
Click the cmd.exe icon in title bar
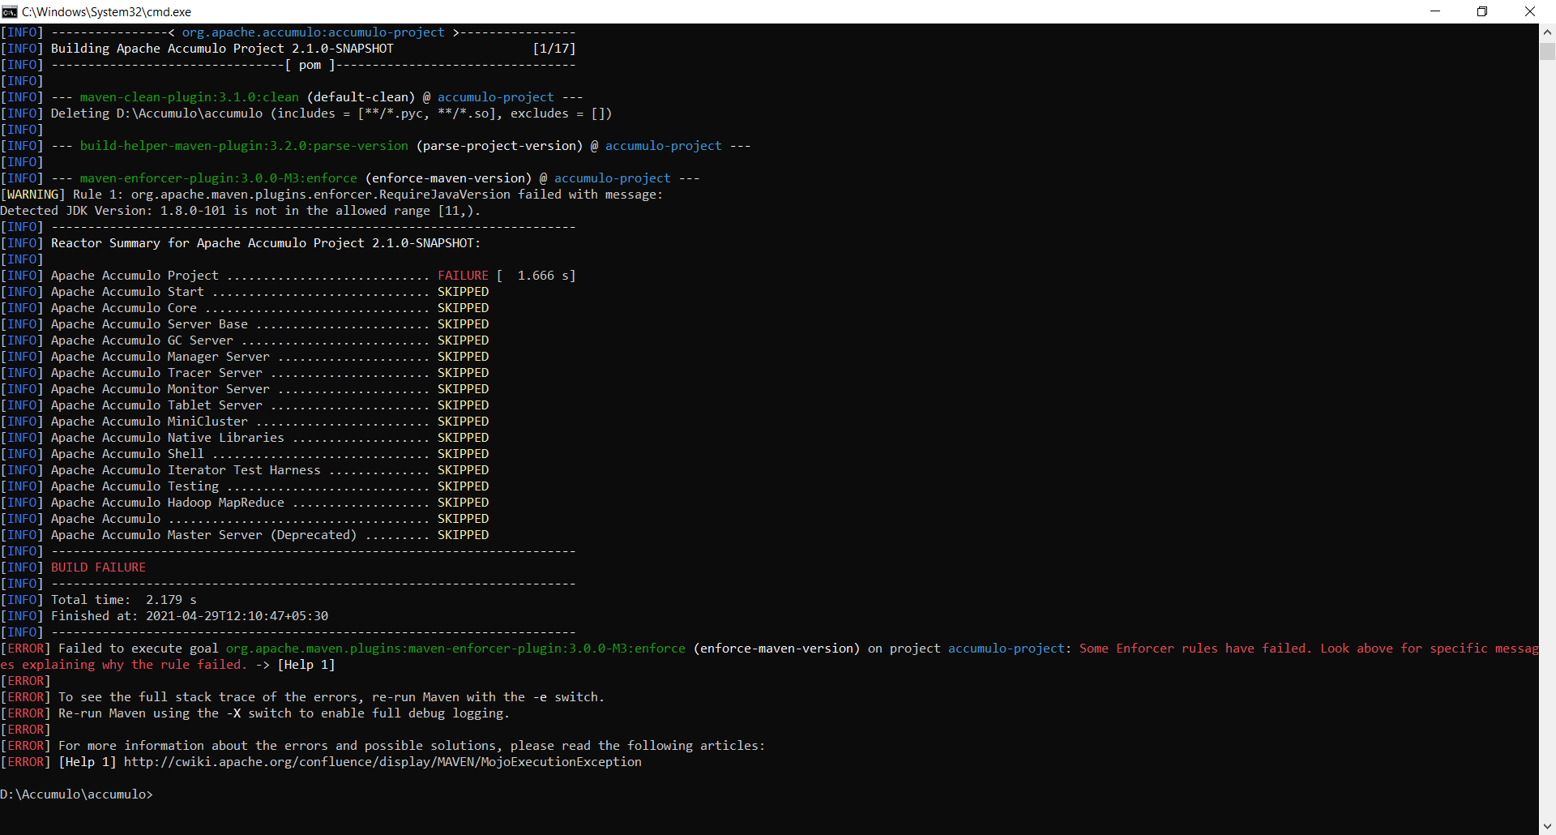[x=10, y=11]
